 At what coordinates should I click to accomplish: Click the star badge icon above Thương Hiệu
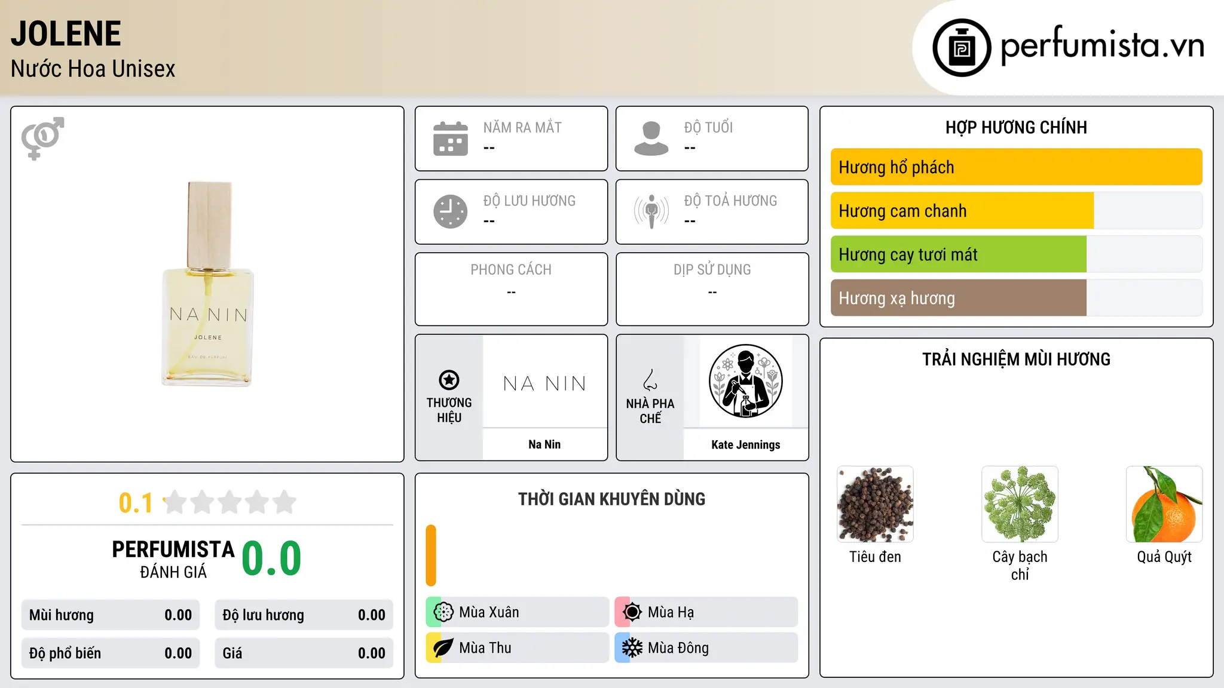coord(449,380)
